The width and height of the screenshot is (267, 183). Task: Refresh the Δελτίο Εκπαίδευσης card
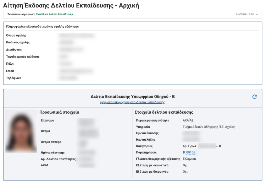pyautogui.click(x=254, y=97)
